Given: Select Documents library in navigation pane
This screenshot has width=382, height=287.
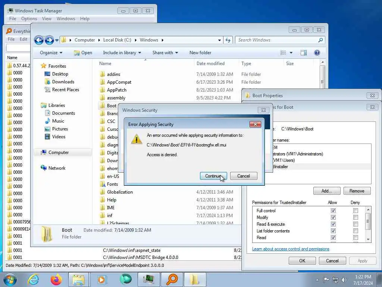Looking at the screenshot, I should [63, 113].
